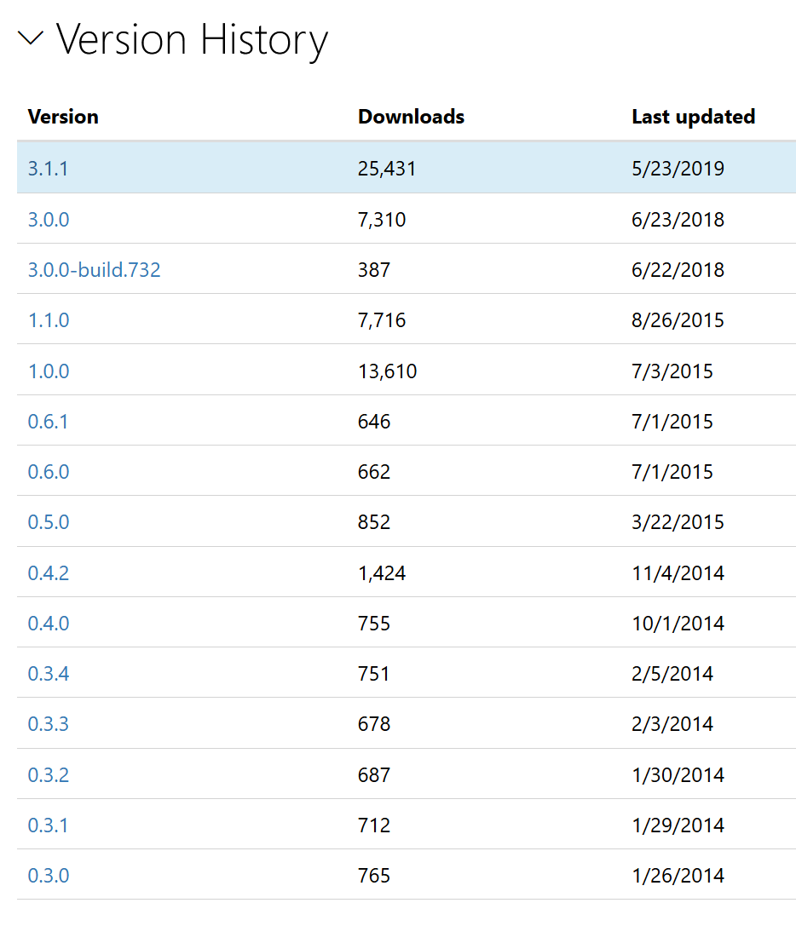Image resolution: width=796 pixels, height=926 pixels.
Task: Click download count 751
Action: pyautogui.click(x=374, y=674)
